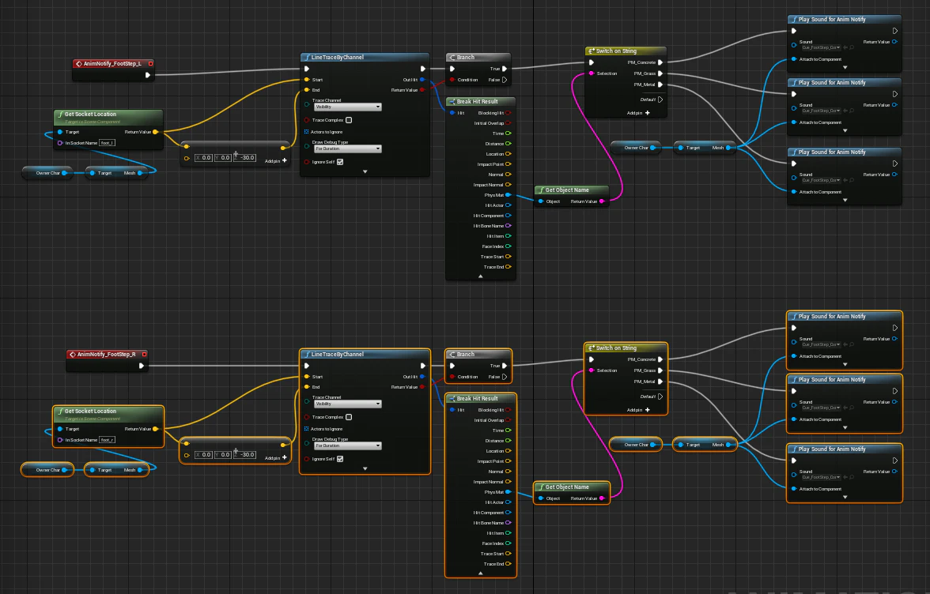This screenshot has width=930, height=594.
Task: Open Draw Debug Type dropdown in FootStep_R graph
Action: tap(348, 446)
